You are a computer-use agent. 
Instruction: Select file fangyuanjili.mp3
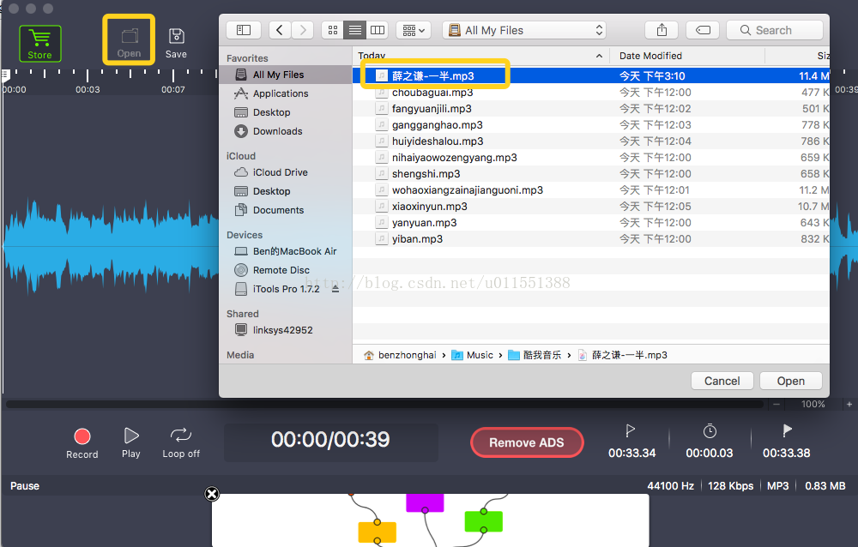click(591, 109)
